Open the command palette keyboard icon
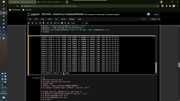The height and width of the screenshot is (101, 180). pyautogui.click(x=87, y=23)
